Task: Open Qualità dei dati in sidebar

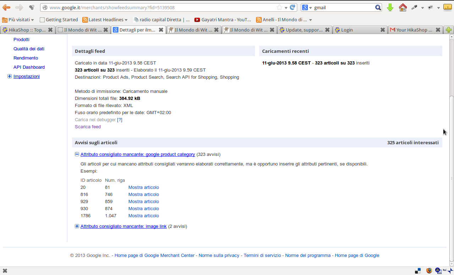Action: 29,49
